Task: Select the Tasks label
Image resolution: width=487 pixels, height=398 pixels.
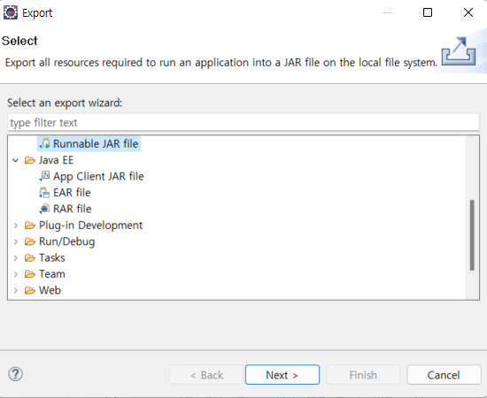Action: pos(52,257)
